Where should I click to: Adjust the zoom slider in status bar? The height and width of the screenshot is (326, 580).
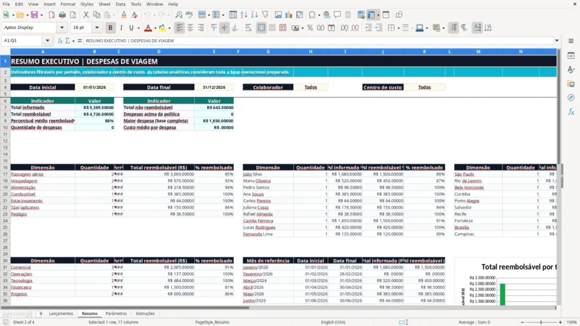(541, 322)
